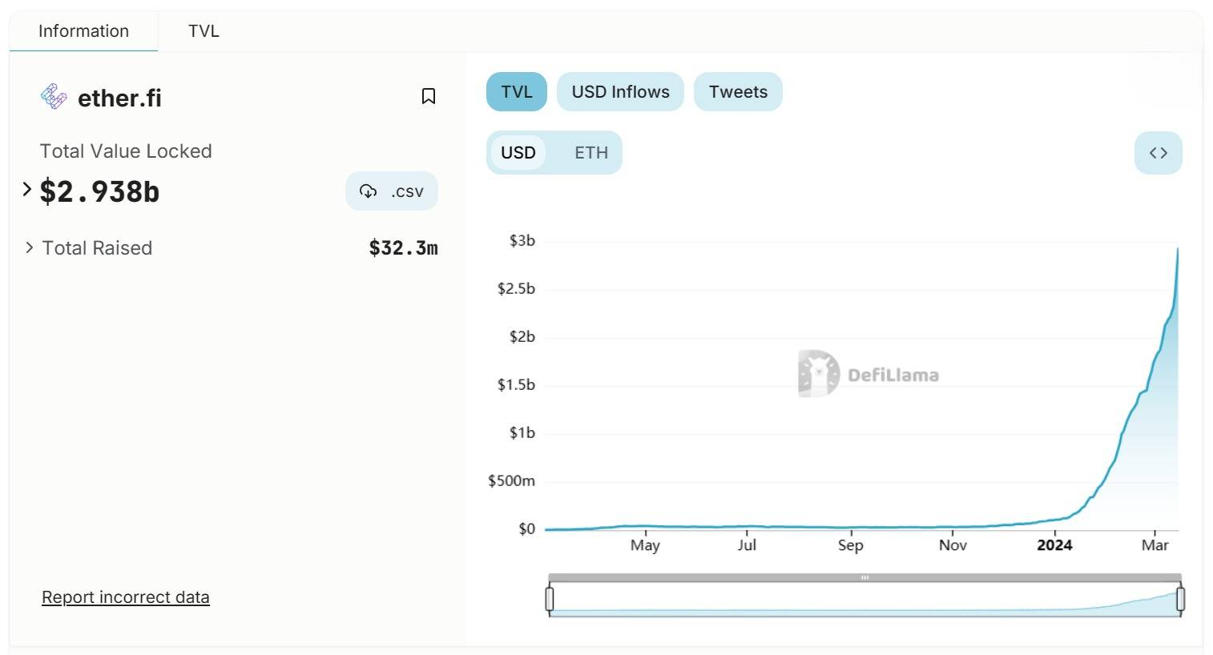Click the ether.fi protocol logo
This screenshot has width=1213, height=655.
coord(54,97)
